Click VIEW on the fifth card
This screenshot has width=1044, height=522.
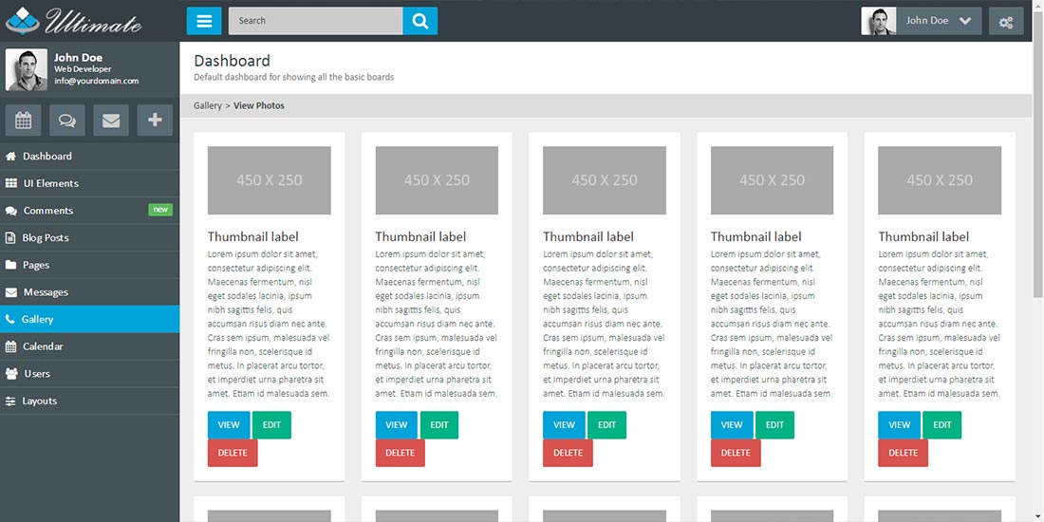click(900, 425)
